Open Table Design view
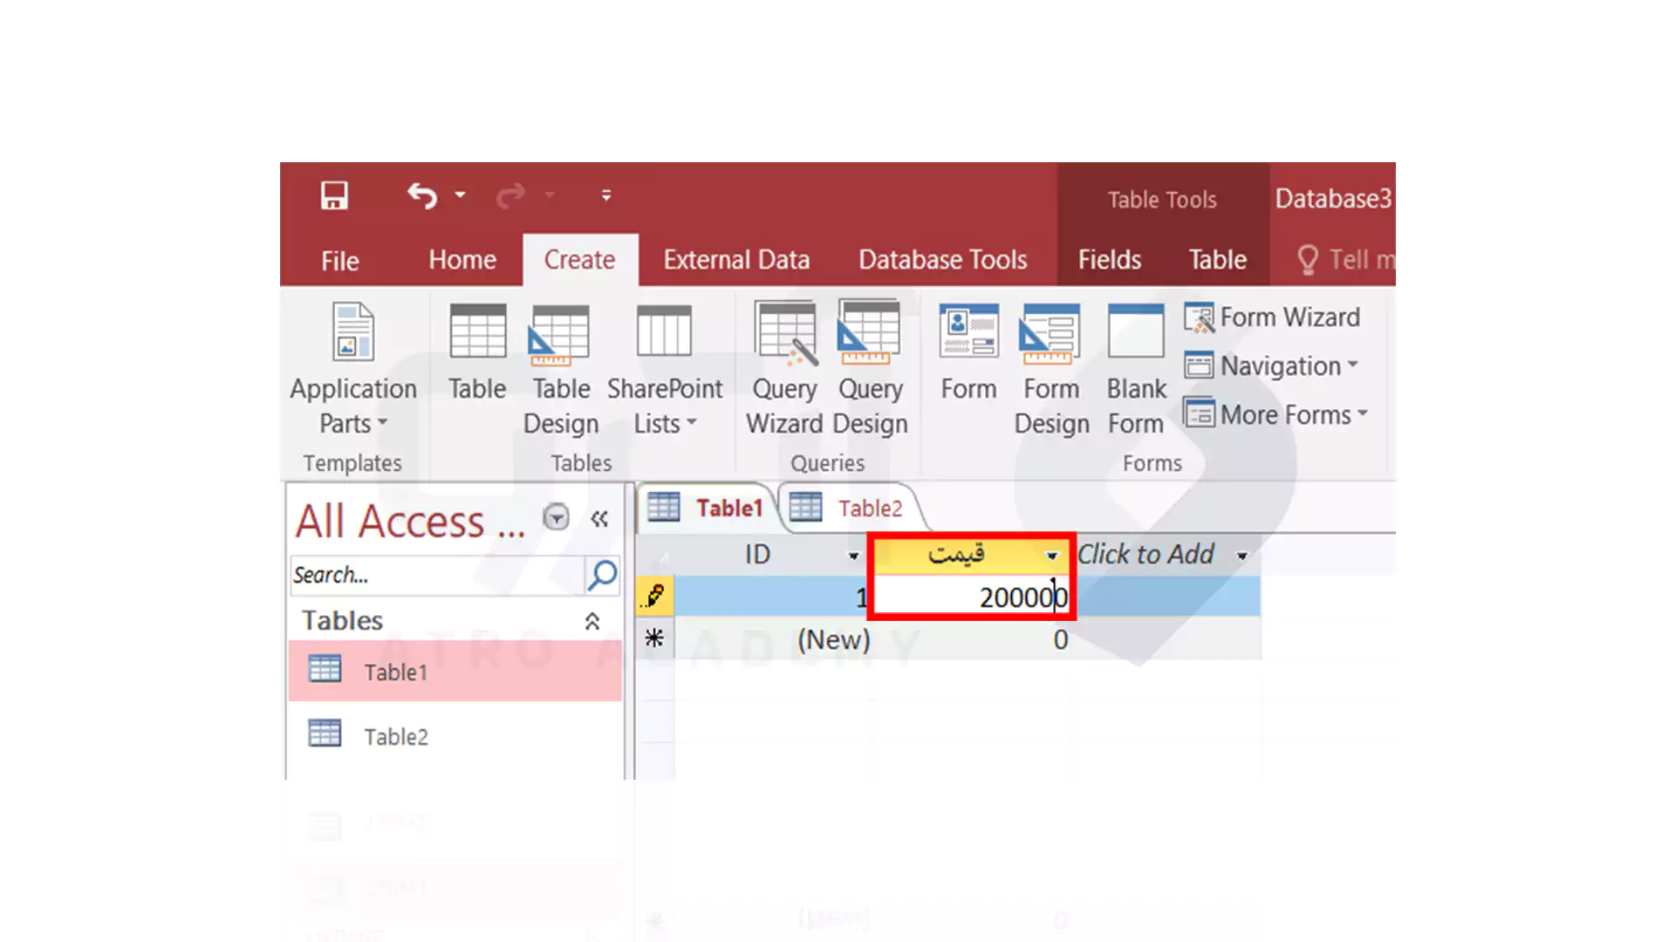Screen dimensions: 1675x942 (561, 370)
